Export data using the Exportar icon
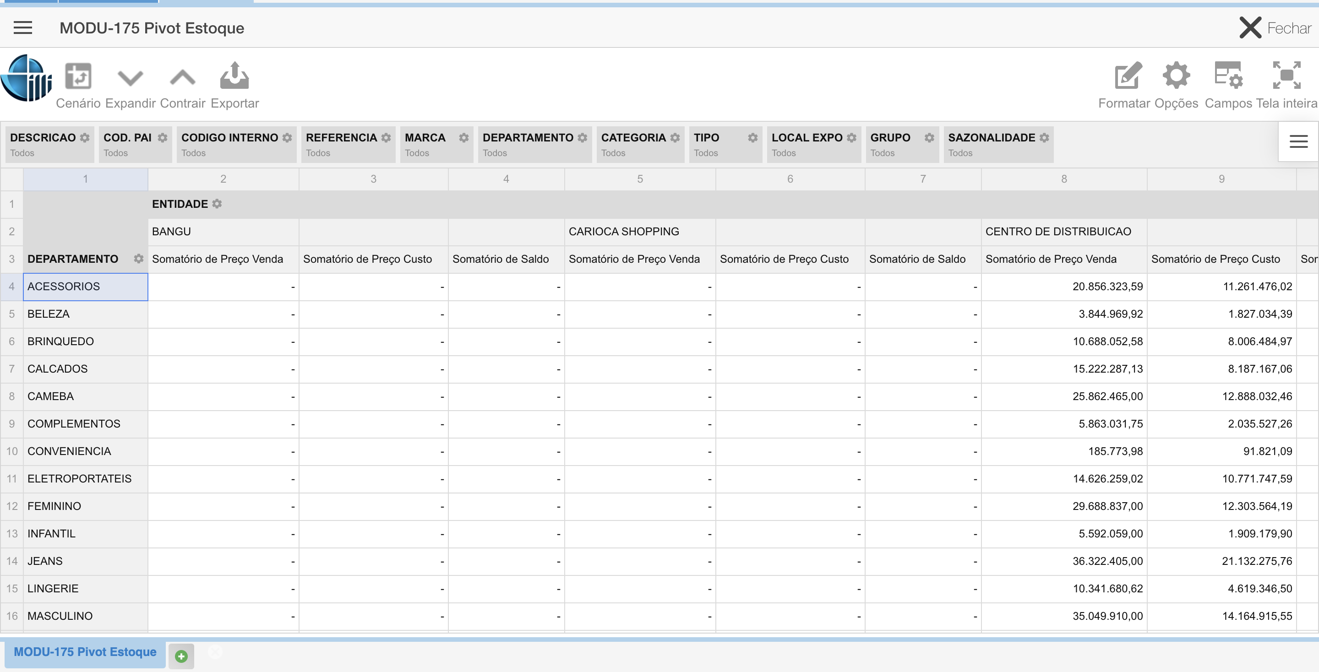Screen dimensions: 1319x672 pos(234,76)
